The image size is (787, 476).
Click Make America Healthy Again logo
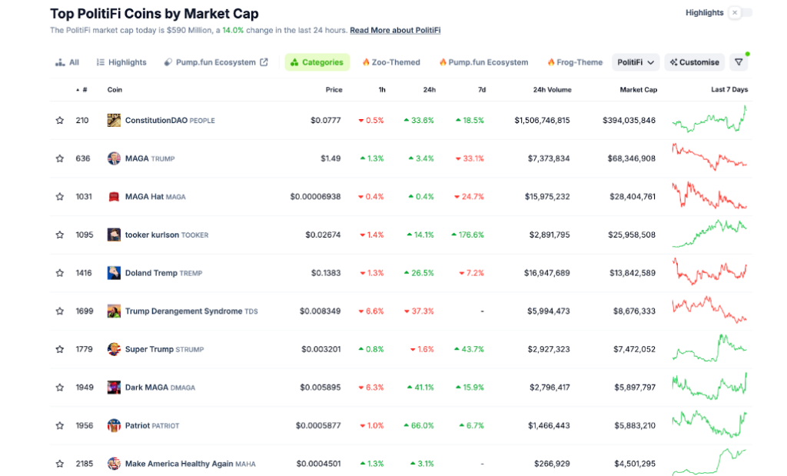coord(114,464)
